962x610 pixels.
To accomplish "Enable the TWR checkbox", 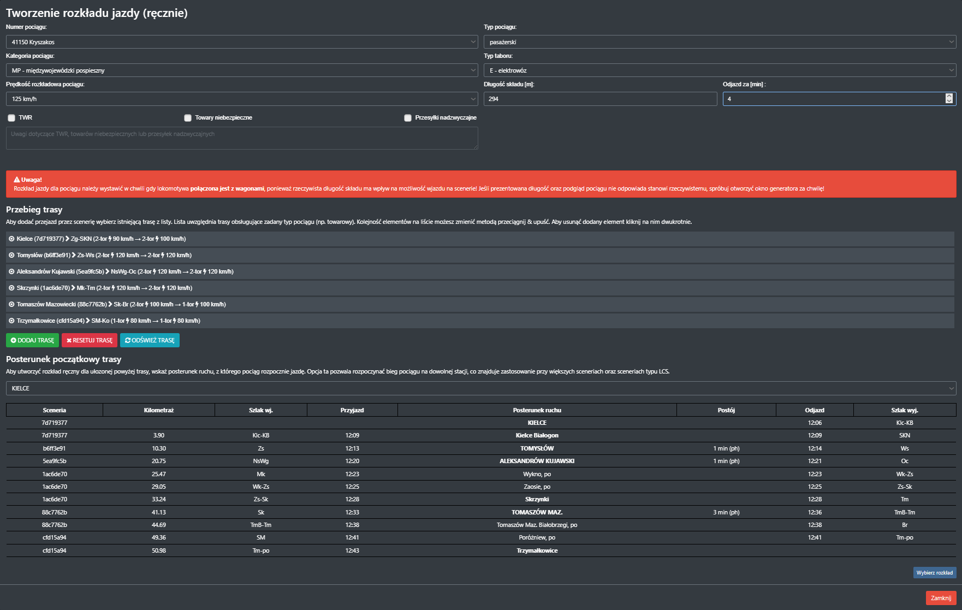I will click(11, 118).
